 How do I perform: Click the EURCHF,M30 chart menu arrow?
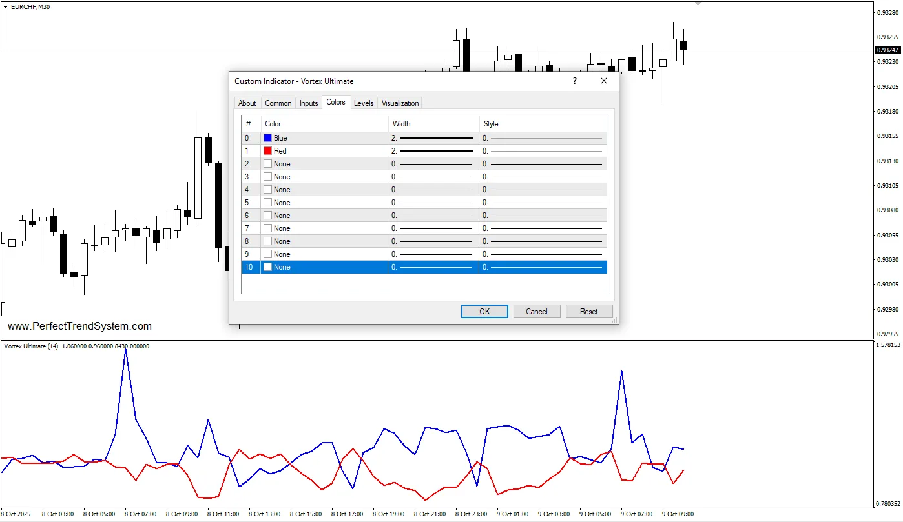click(6, 6)
